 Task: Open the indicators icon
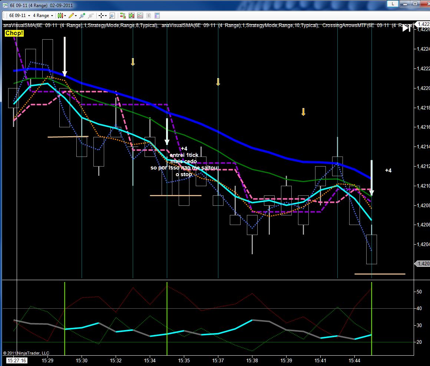click(x=140, y=16)
